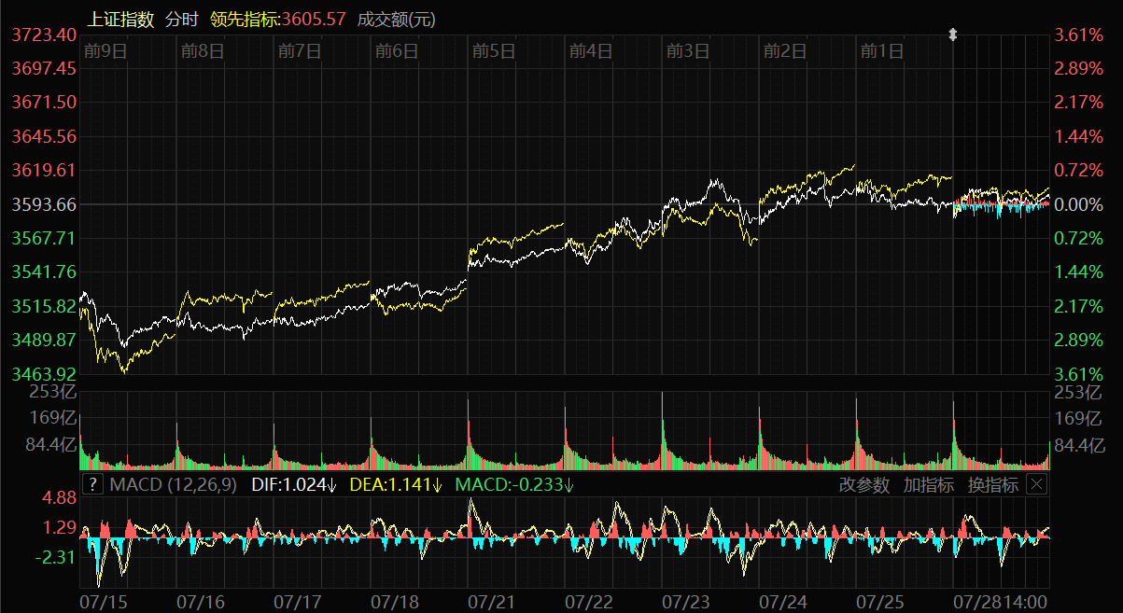Click the green MACD value readout
The width and height of the screenshot is (1123, 613).
click(x=513, y=484)
